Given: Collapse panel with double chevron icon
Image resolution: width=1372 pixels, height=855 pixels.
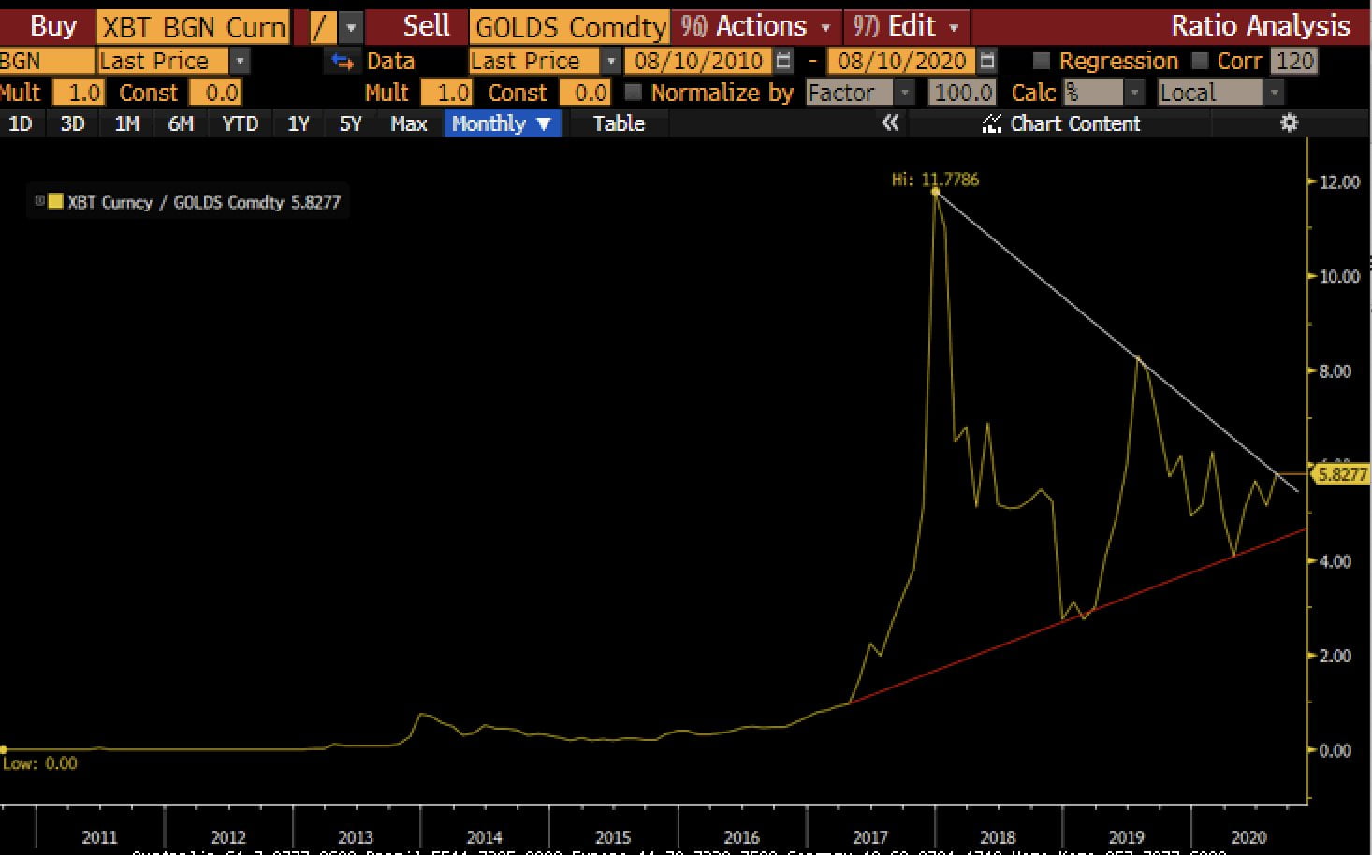Looking at the screenshot, I should pos(890,123).
